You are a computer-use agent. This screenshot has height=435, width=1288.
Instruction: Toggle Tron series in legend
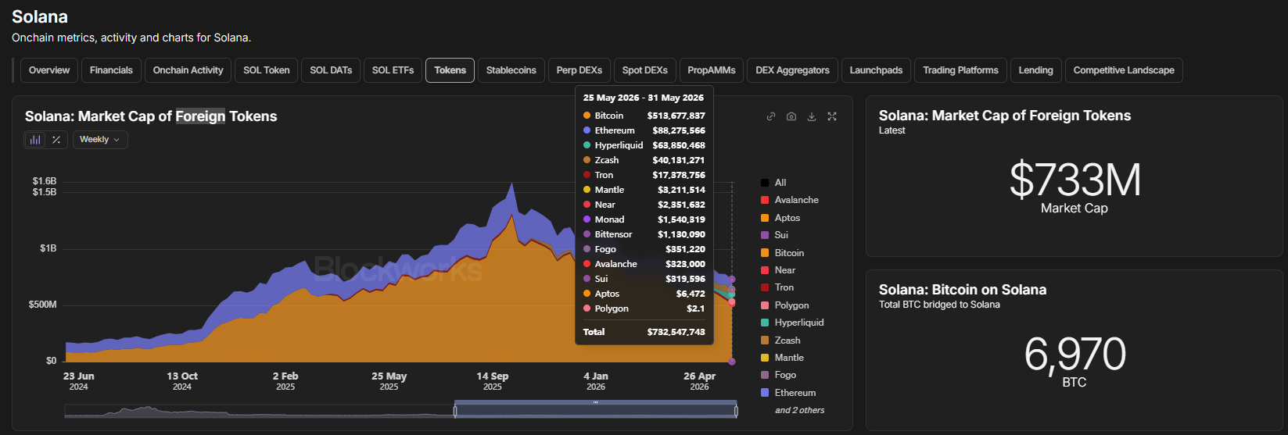(777, 287)
